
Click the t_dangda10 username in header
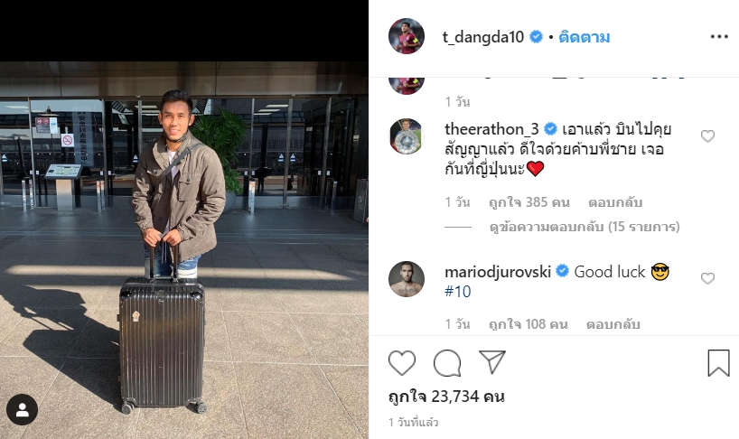point(483,37)
